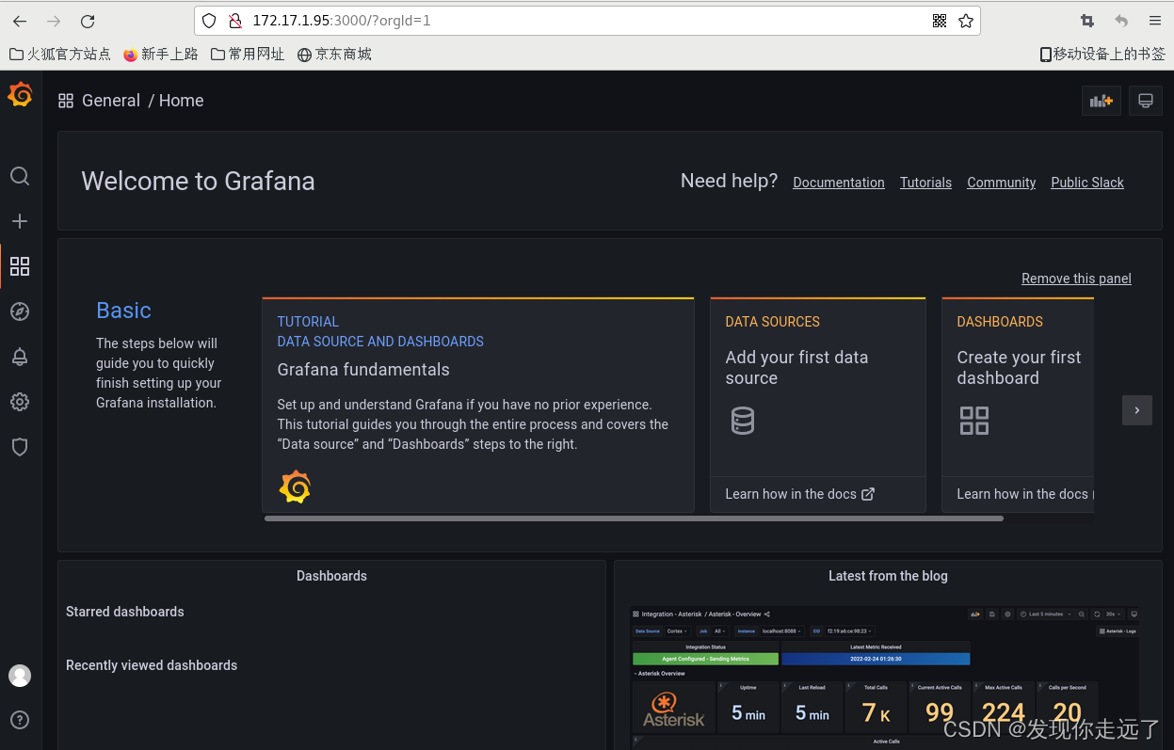Open the Dashboards grid icon in sidebar
The height and width of the screenshot is (750, 1174).
(x=20, y=266)
